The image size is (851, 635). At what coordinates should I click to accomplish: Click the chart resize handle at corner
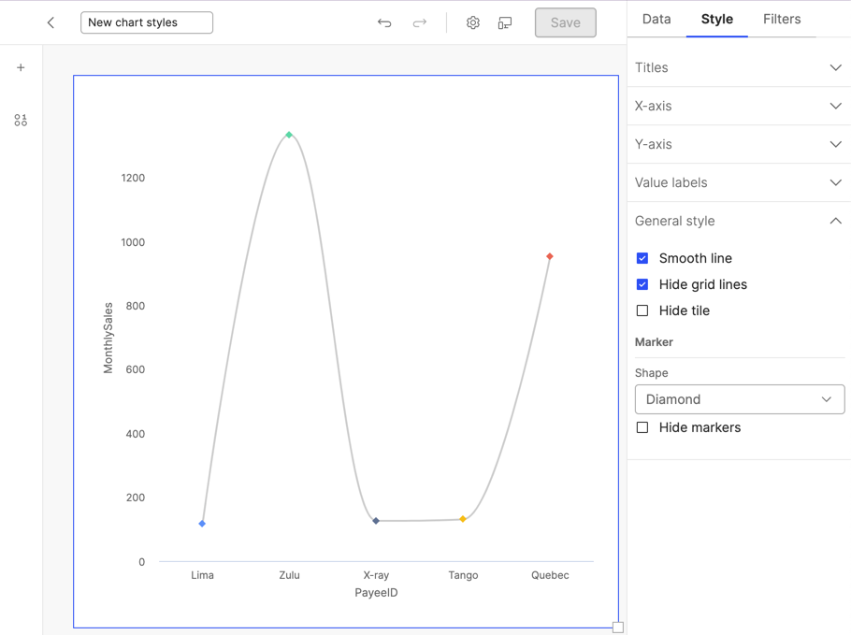(617, 628)
